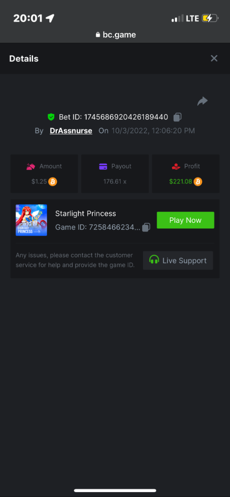
Task: Click the share arrow icon
Action: (202, 101)
